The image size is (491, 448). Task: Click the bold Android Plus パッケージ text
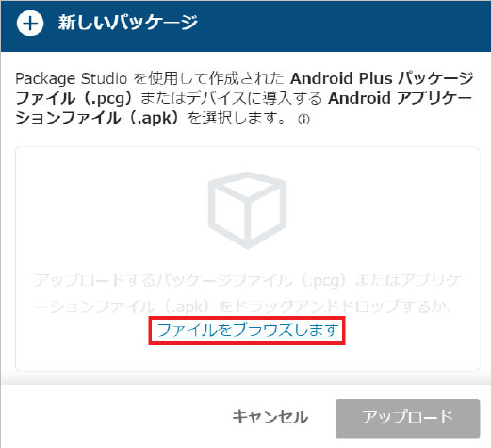[382, 78]
